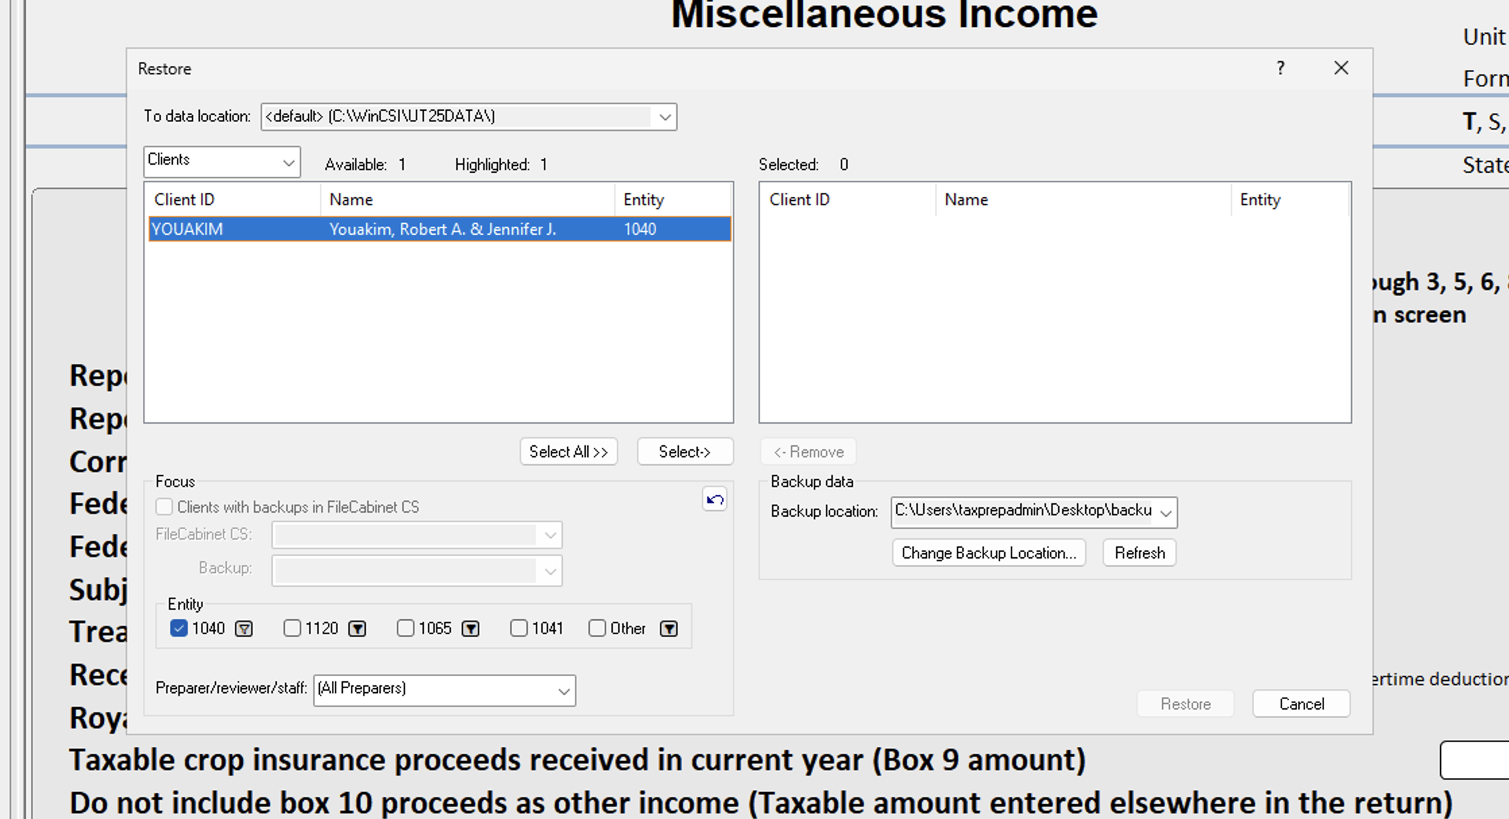
Task: Refresh the backup data list
Action: pos(1140,553)
